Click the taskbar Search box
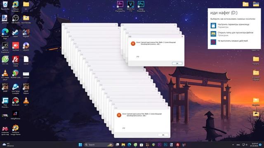 pyautogui.click(x=99, y=145)
